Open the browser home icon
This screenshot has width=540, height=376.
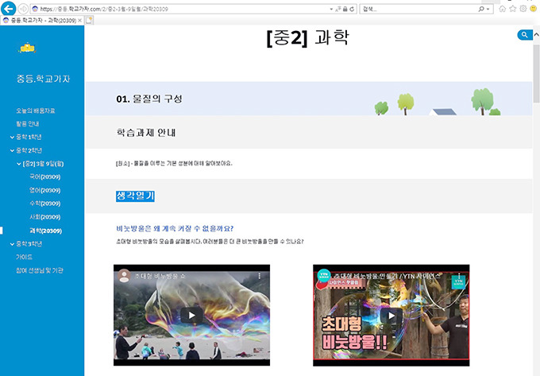pyautogui.click(x=503, y=9)
